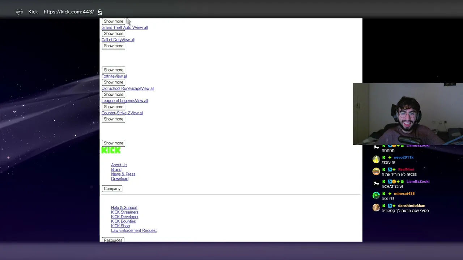The image size is (463, 260).
Task: Click Show more directly below Grand Theft Auto V
Action: coord(114,34)
